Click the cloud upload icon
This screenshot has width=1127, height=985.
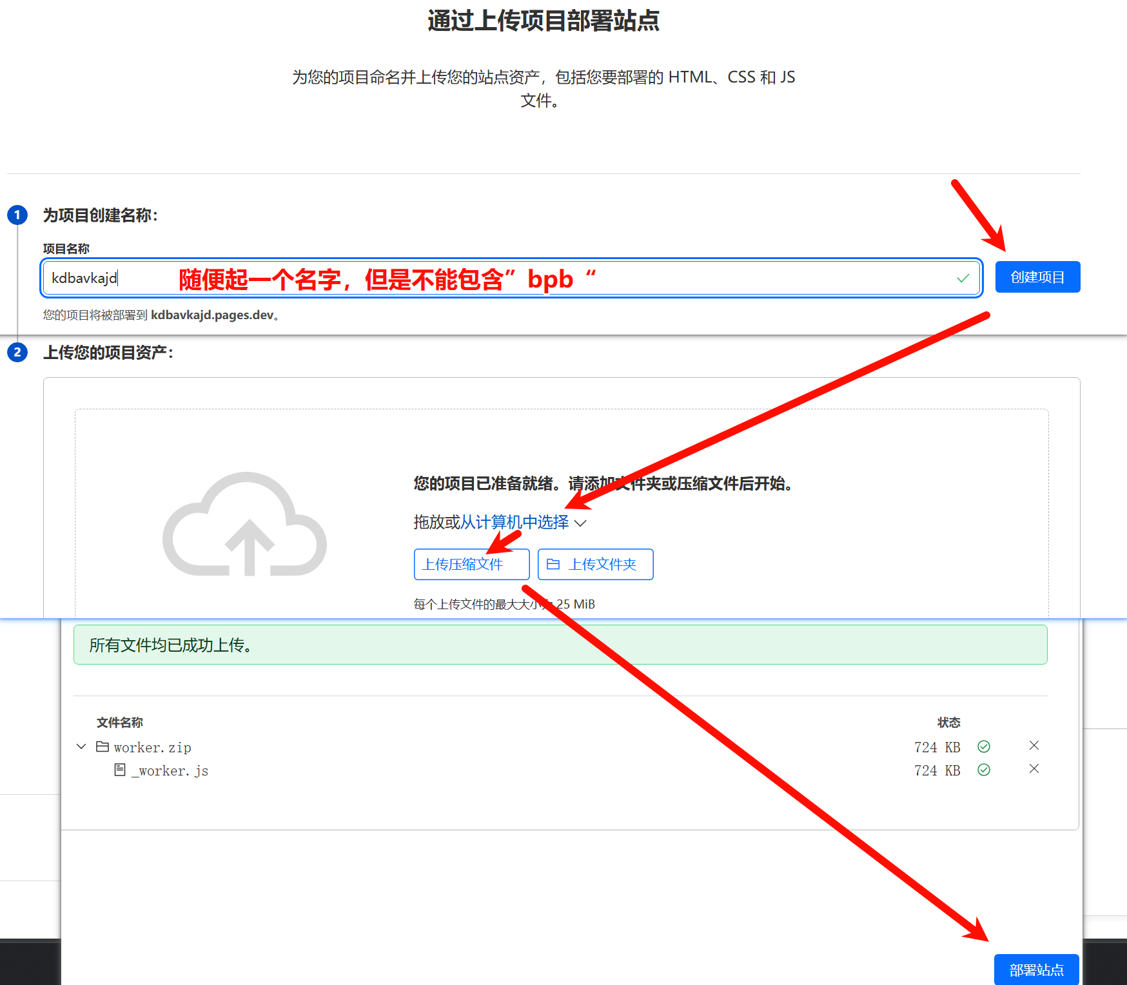[245, 525]
